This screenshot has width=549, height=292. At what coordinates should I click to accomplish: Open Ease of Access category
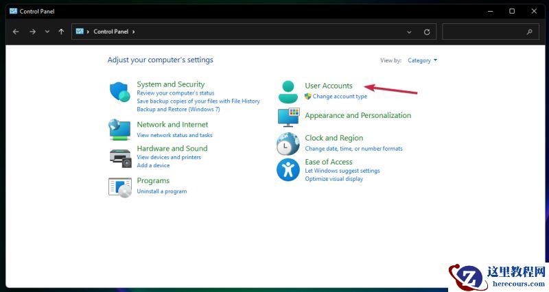329,162
